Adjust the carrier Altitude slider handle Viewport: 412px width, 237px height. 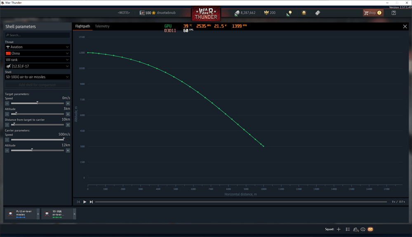click(x=32, y=150)
